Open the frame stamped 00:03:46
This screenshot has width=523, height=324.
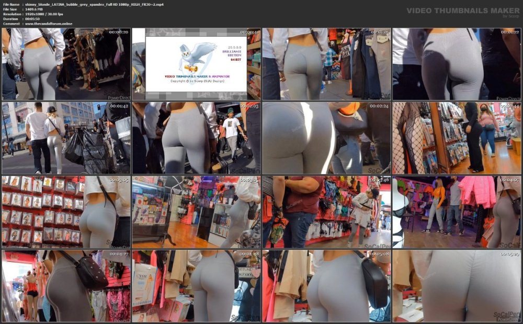(x=326, y=212)
